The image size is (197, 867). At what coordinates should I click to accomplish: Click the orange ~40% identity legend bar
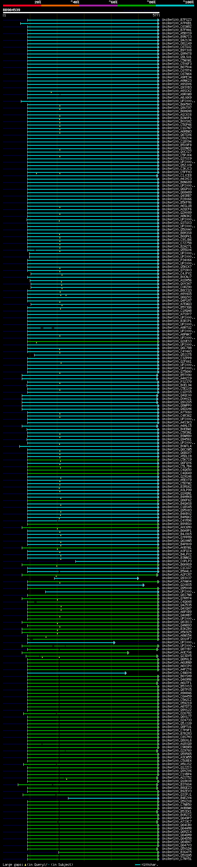60,6
